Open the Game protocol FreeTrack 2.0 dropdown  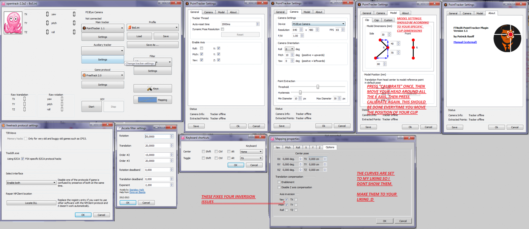click(x=102, y=75)
